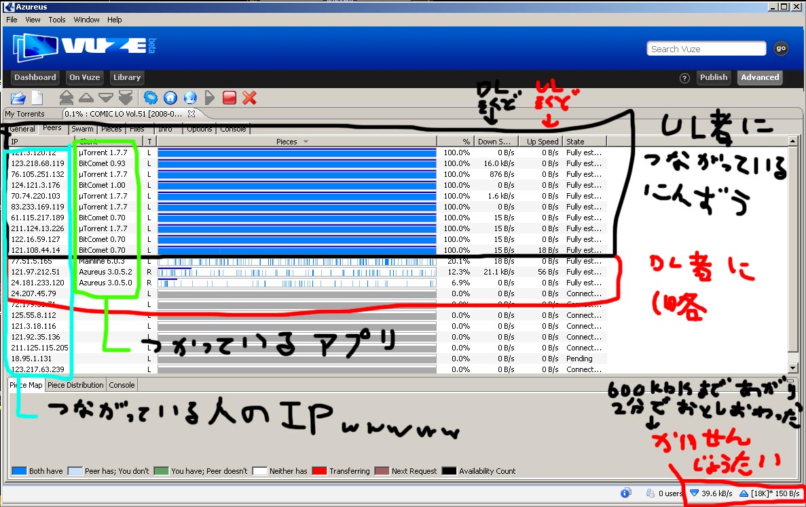Focus the Search Vuze field
Viewport: 806px width, 507px height.
[x=706, y=49]
